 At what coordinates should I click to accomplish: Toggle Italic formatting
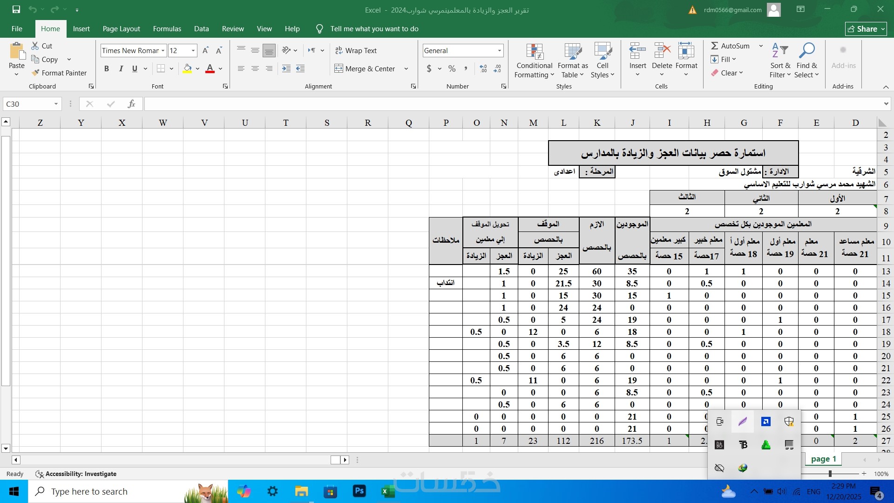pyautogui.click(x=121, y=68)
